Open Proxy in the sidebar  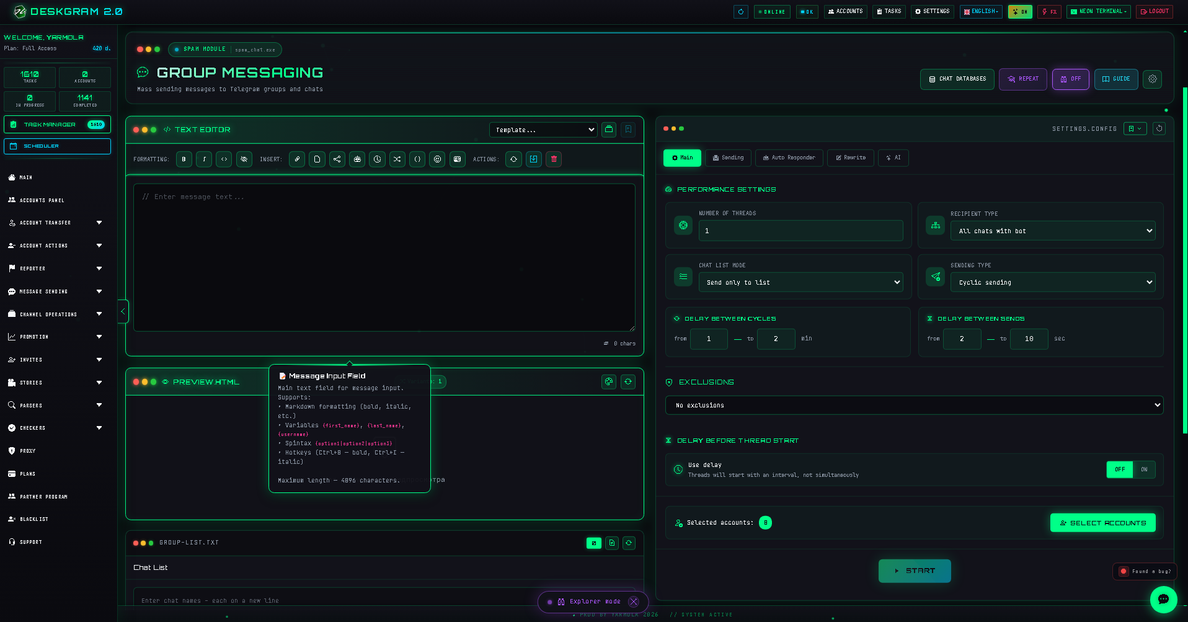point(55,451)
